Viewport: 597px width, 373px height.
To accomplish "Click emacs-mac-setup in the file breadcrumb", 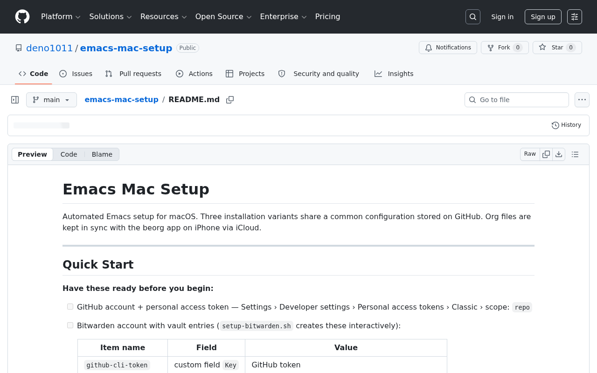I will pyautogui.click(x=121, y=100).
